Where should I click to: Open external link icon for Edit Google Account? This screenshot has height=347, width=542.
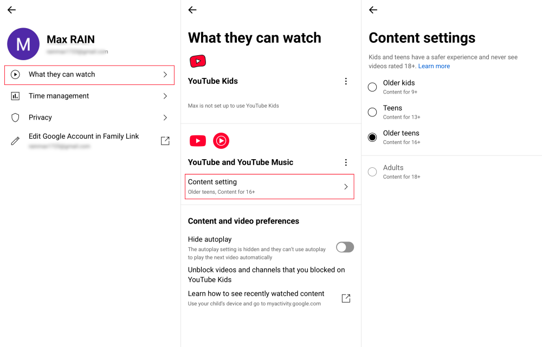coord(165,141)
